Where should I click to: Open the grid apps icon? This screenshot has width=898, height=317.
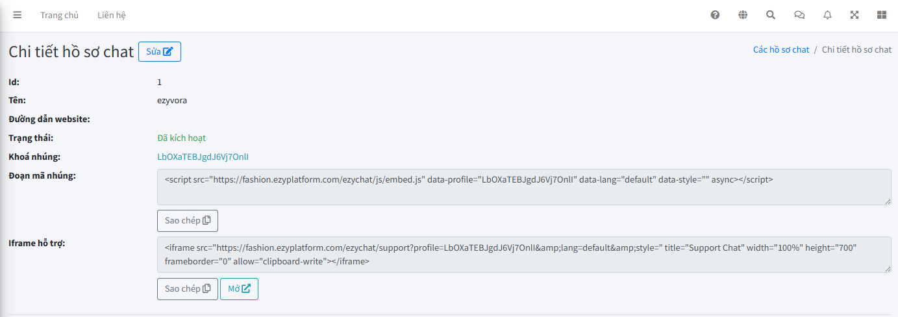[x=882, y=15]
